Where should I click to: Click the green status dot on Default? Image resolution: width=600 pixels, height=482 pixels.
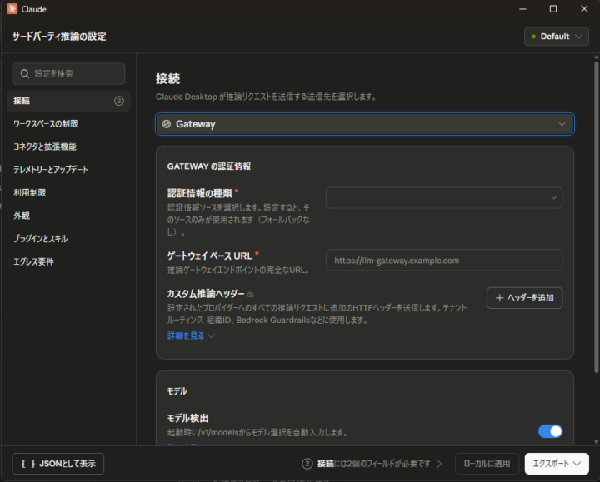tap(533, 37)
